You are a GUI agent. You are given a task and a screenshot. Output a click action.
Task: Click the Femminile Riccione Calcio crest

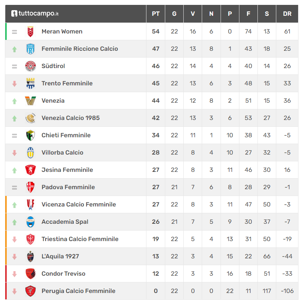(30, 49)
